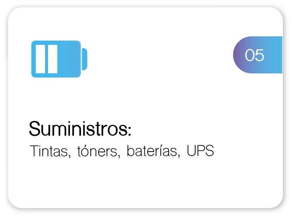292x217 pixels.
Task: Click the battery terminal nub
Action: coord(84,59)
